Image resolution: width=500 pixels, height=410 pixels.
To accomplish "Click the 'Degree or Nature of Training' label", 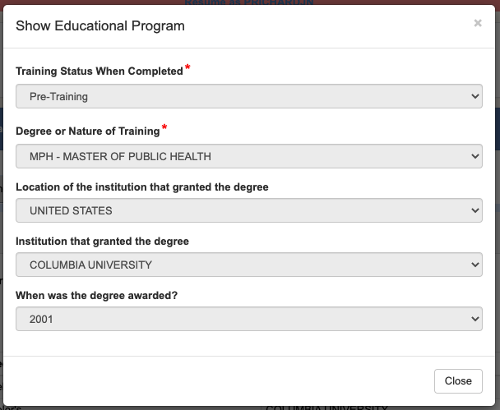I will click(x=87, y=131).
